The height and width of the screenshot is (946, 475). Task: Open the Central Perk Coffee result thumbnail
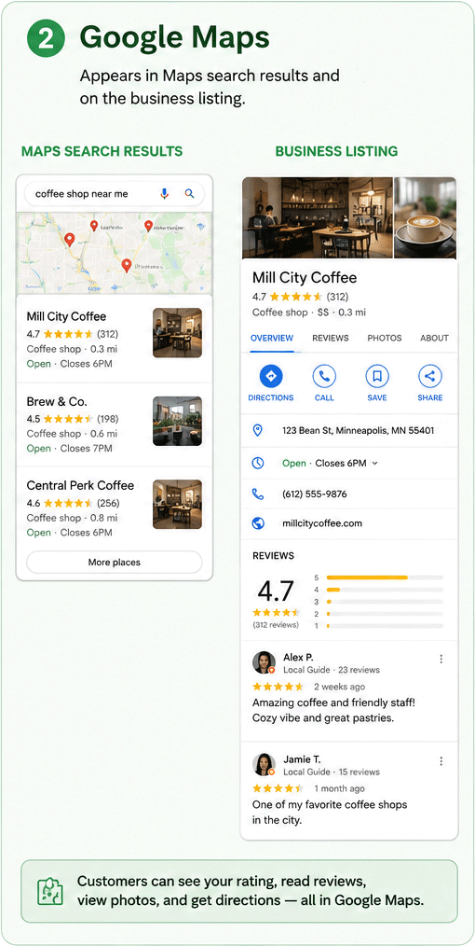[177, 505]
